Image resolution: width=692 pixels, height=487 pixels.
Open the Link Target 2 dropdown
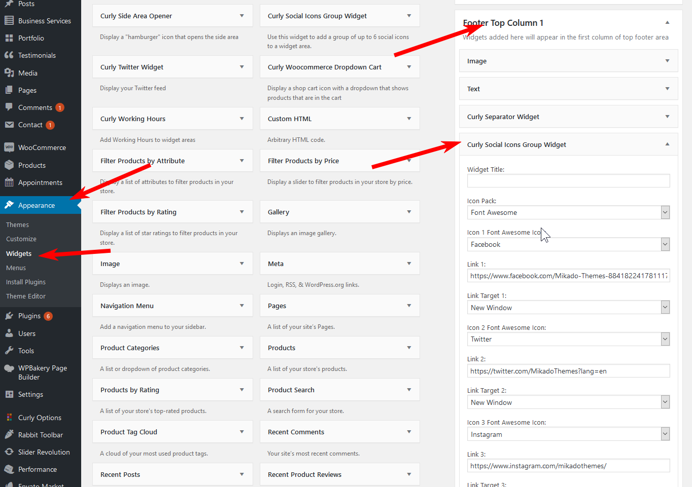click(x=568, y=402)
